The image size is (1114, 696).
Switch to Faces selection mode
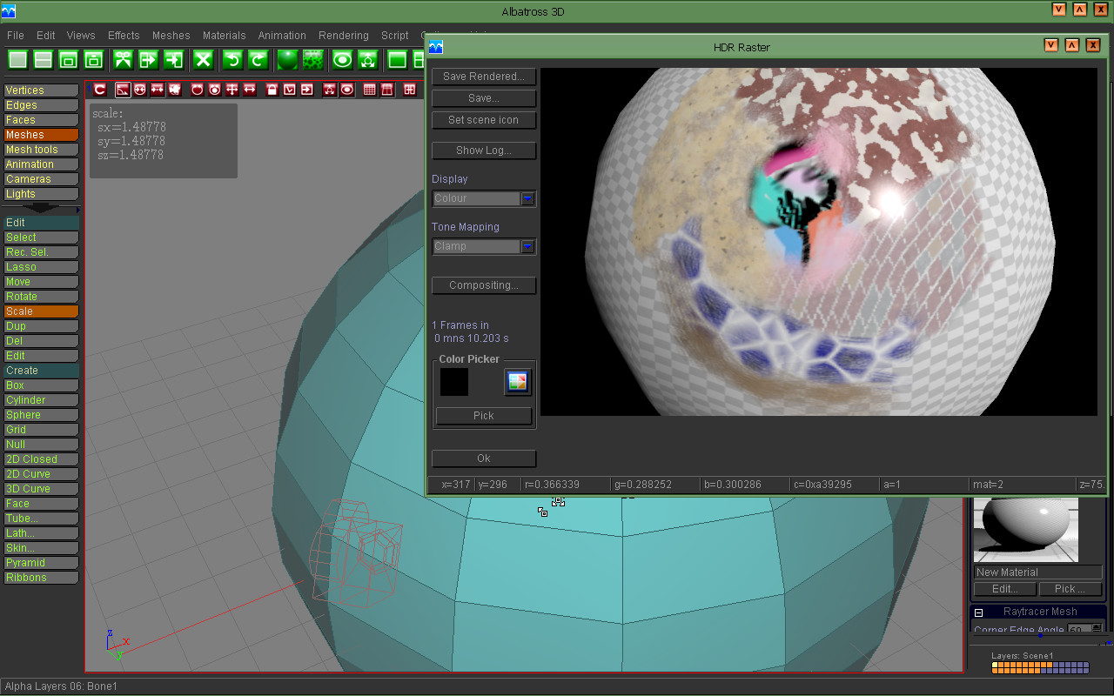pos(41,120)
